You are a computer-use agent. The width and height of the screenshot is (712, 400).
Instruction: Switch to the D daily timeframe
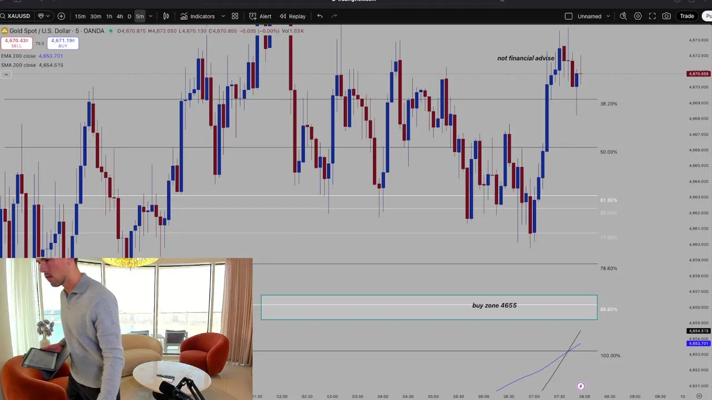(130, 16)
